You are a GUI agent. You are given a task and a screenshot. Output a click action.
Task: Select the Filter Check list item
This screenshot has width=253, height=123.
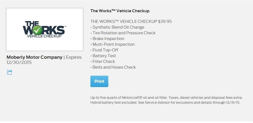tap(104, 61)
